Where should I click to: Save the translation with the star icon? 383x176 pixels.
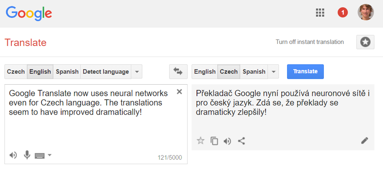coord(201,141)
